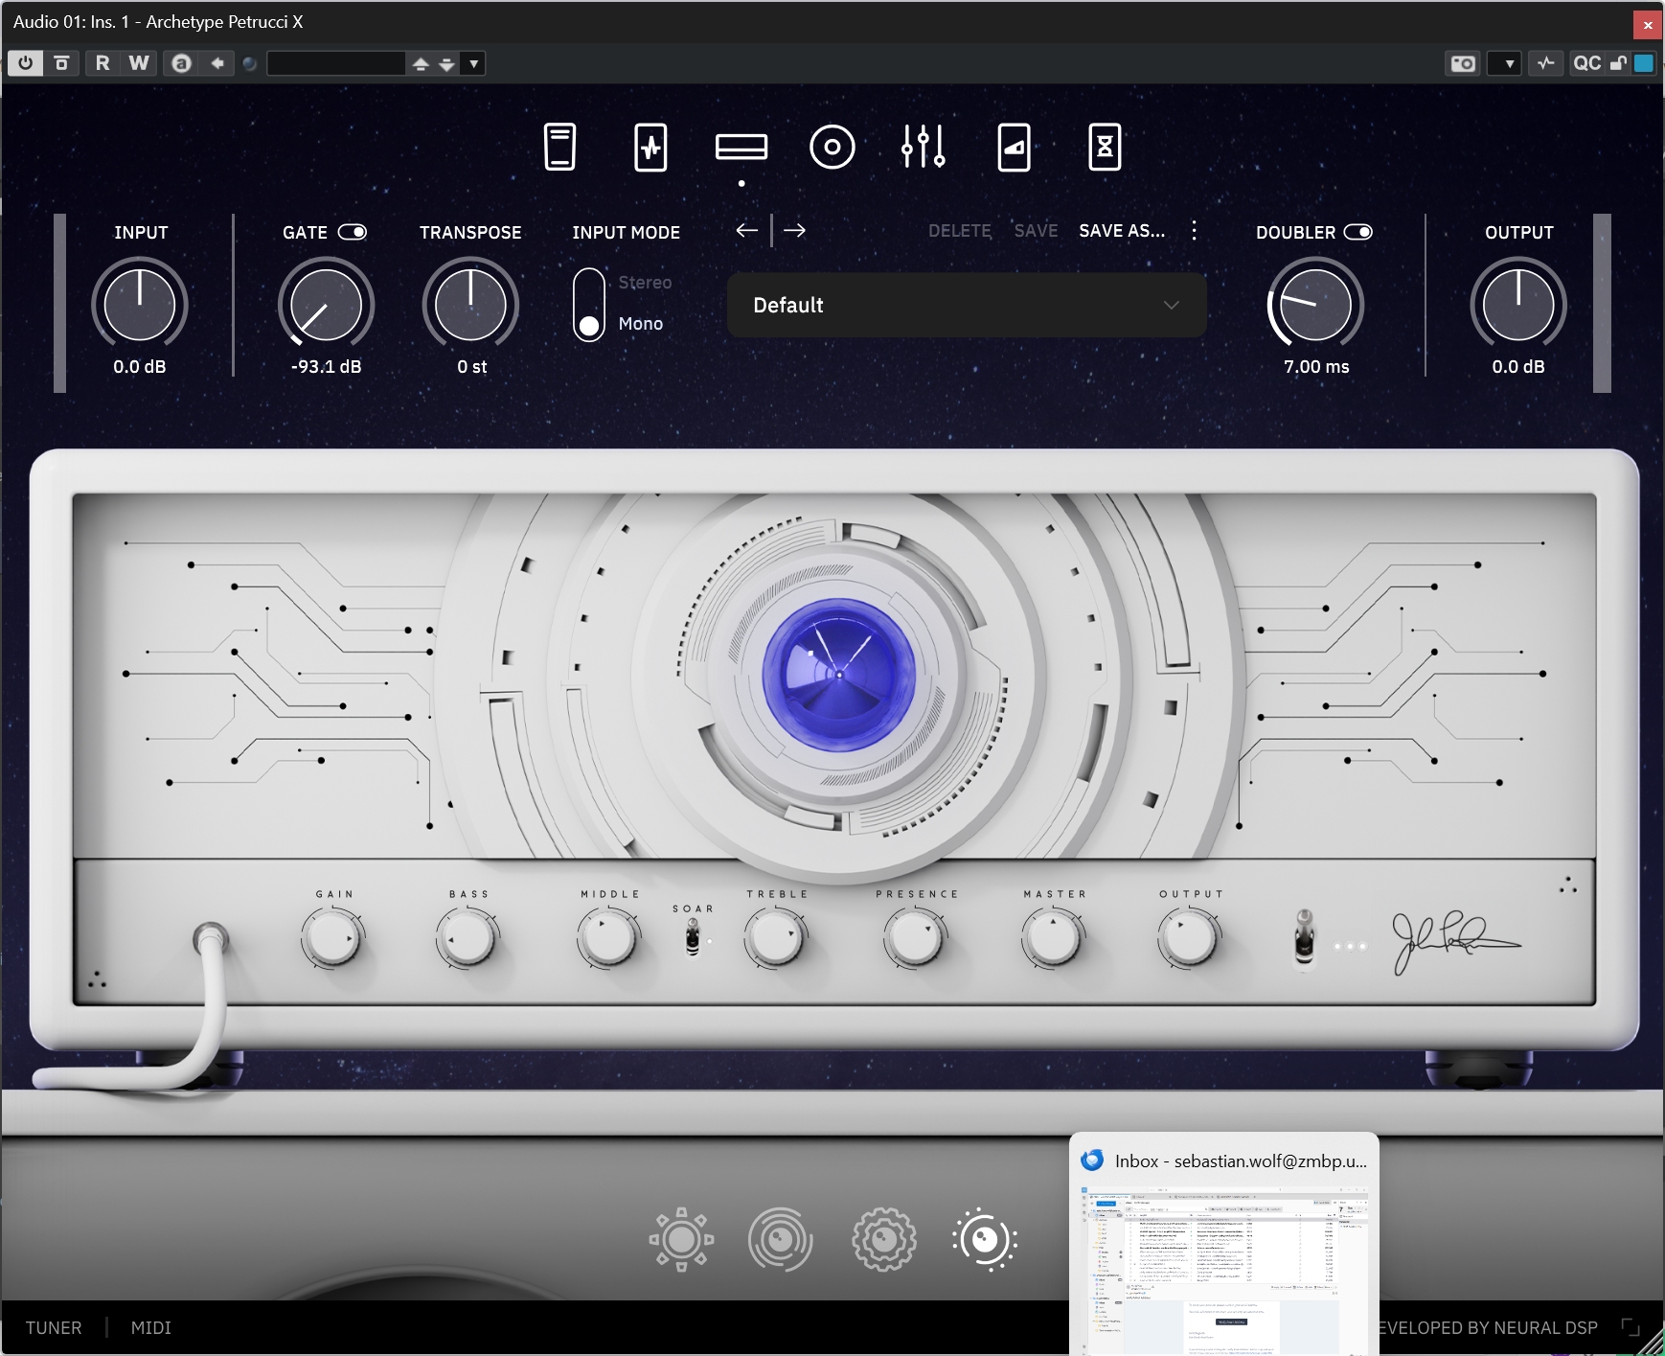Select Mono input mode label
The image size is (1665, 1356).
[641, 324]
